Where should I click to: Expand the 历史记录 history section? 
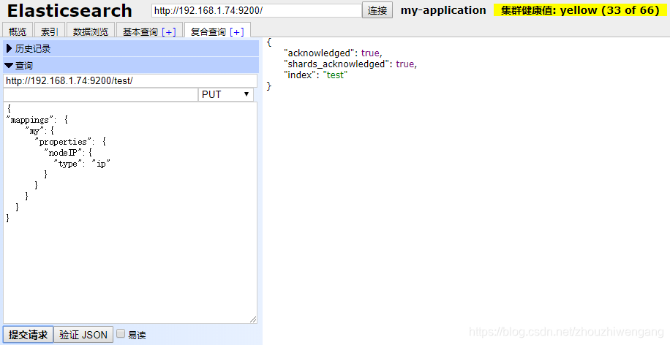click(131, 49)
